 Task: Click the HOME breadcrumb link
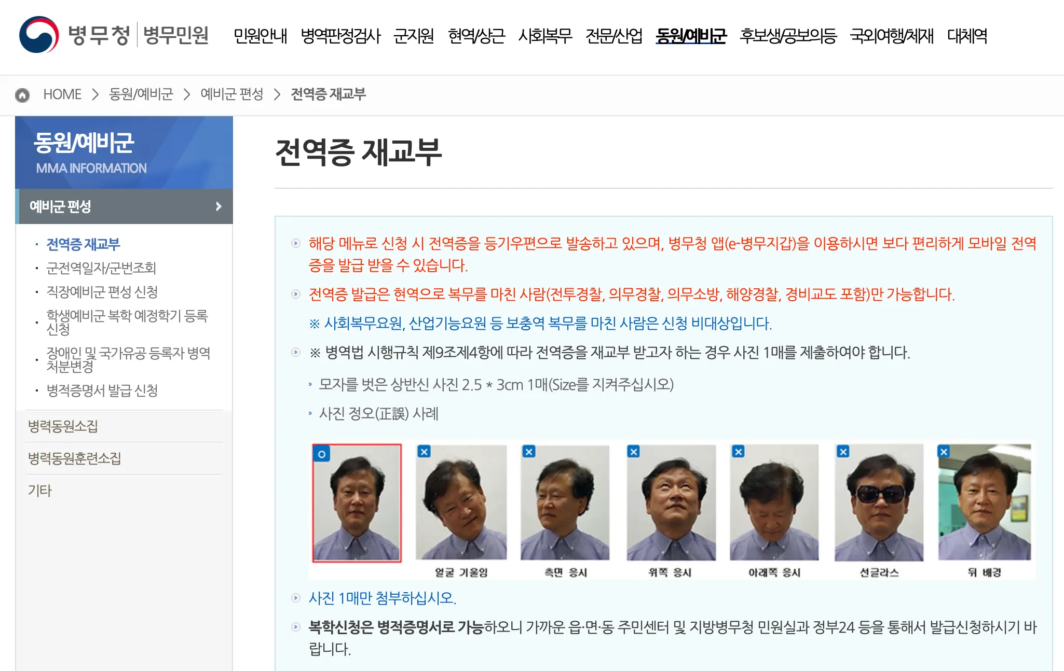(63, 94)
